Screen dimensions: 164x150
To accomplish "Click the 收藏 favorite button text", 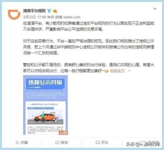I will click(x=24, y=143).
